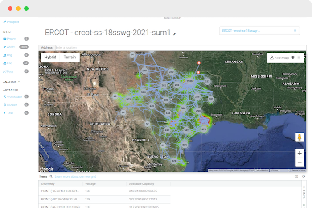Click the plus icon next to ANALYSIS

coord(19,82)
